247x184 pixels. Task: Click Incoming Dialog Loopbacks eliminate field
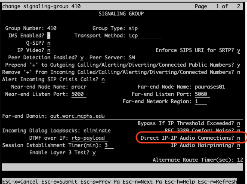pyautogui.click(x=97, y=131)
